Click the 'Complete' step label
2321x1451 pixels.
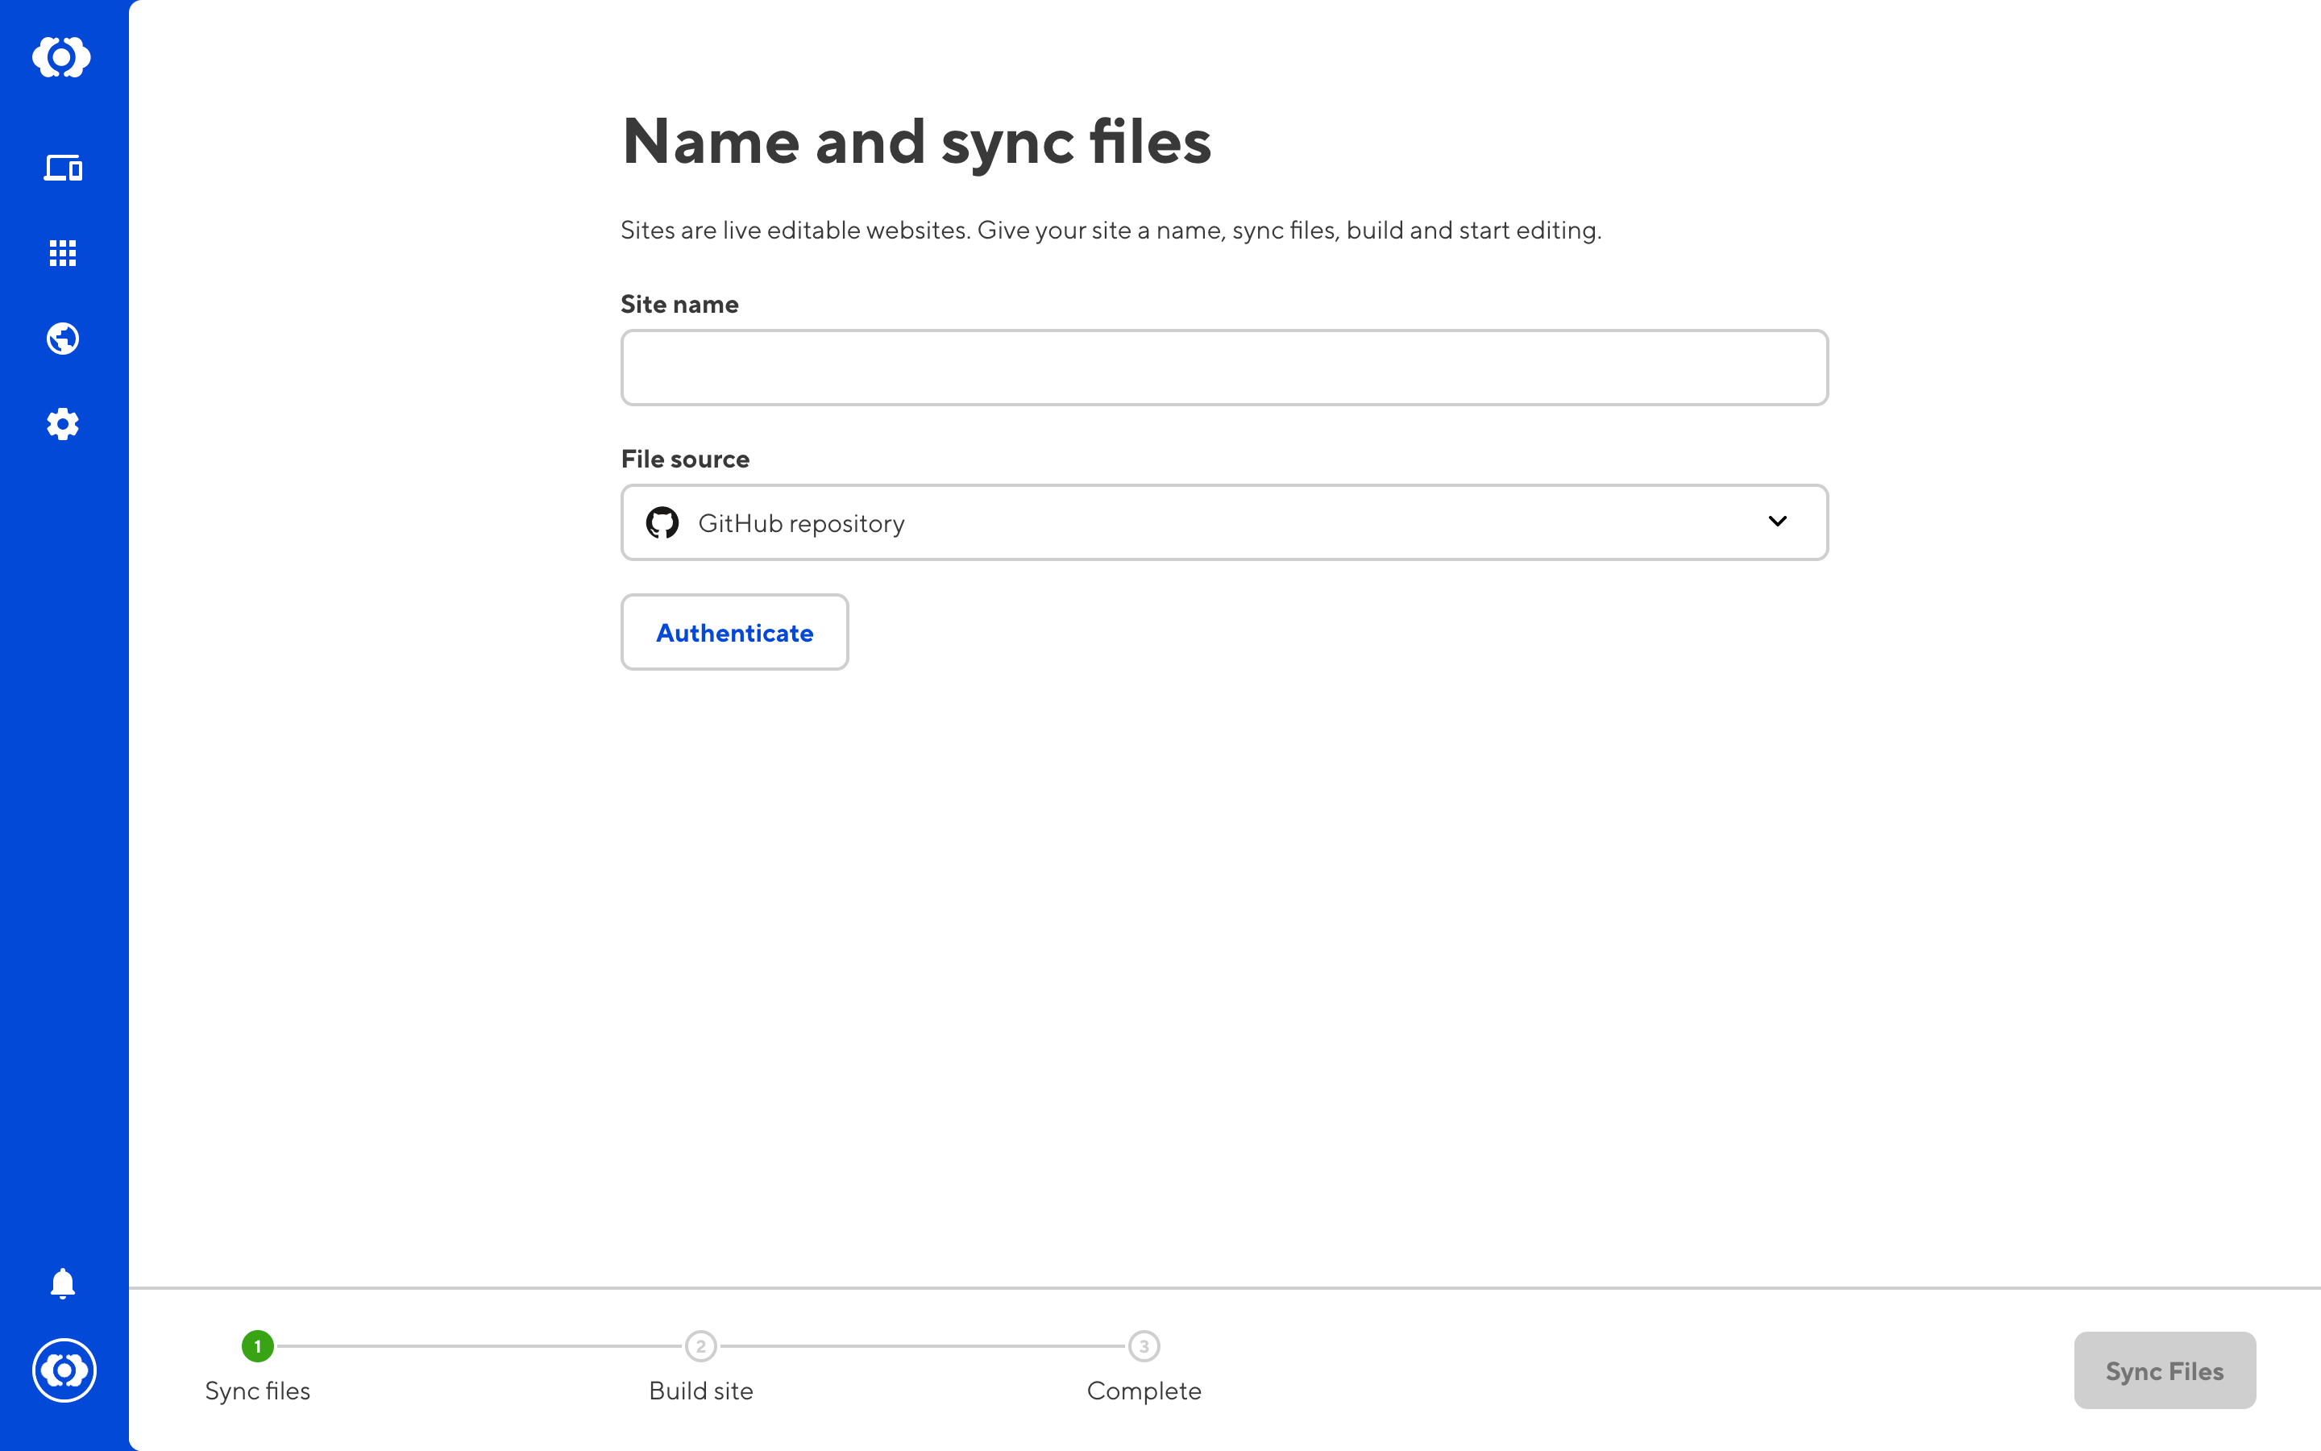point(1144,1391)
